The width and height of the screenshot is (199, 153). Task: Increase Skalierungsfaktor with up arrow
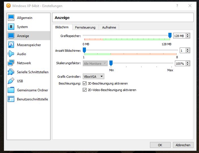[x=188, y=62]
